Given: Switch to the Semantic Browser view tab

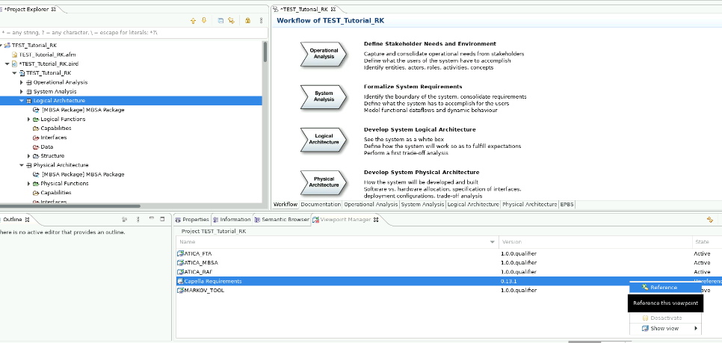Looking at the screenshot, I should pyautogui.click(x=282, y=220).
